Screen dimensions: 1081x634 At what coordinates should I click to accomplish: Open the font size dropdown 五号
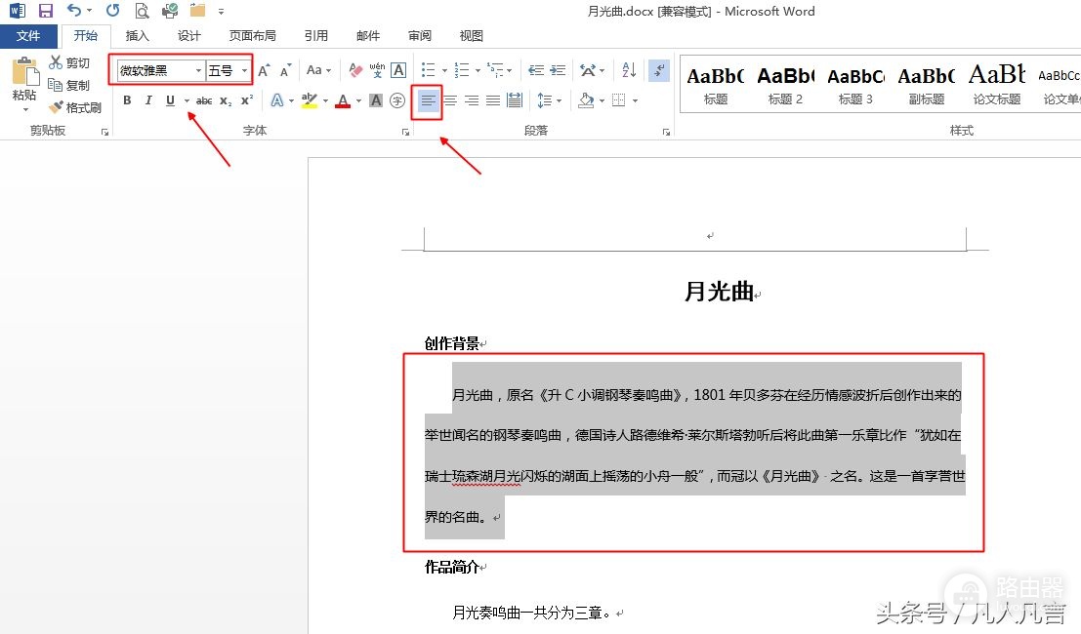tap(244, 71)
